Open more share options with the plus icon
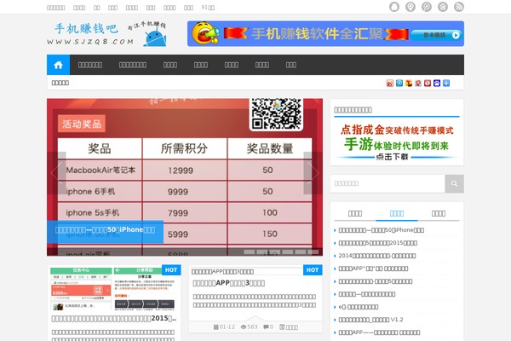Screen dimensions: 511x341 (446, 84)
